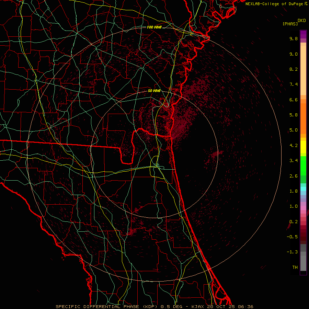Select the 7.4 legend value
309x309 pixels.
(294, 84)
